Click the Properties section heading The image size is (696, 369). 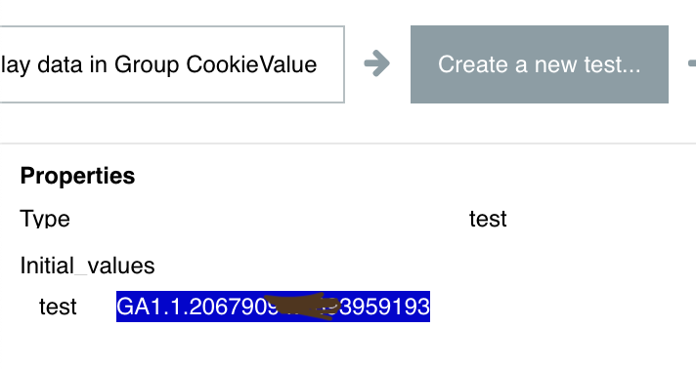tap(77, 176)
